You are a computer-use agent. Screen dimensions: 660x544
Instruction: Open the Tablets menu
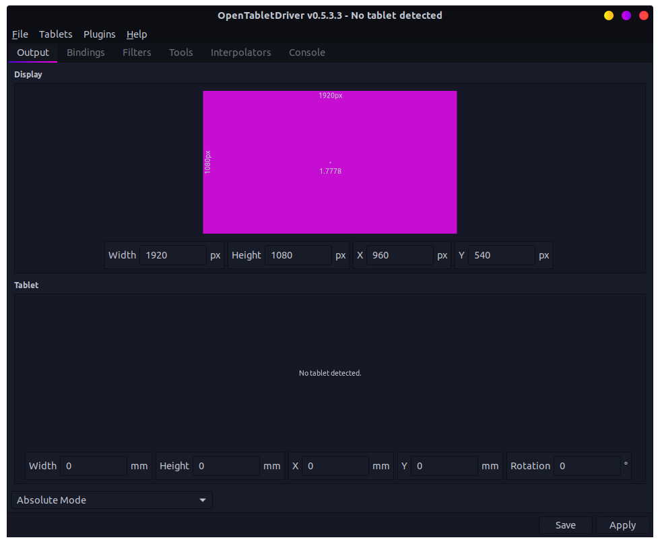55,34
